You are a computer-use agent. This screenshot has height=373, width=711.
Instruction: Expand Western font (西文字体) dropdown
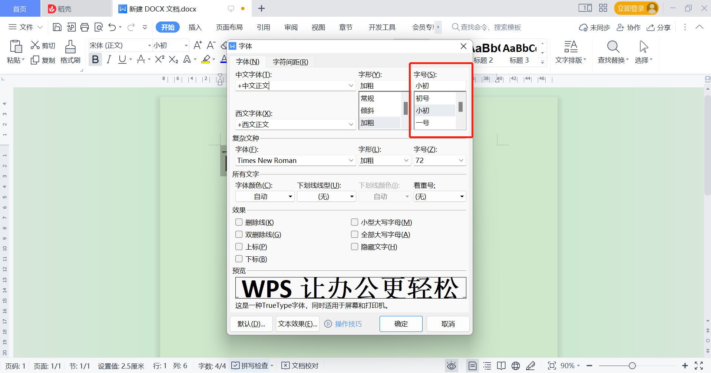[x=351, y=124]
